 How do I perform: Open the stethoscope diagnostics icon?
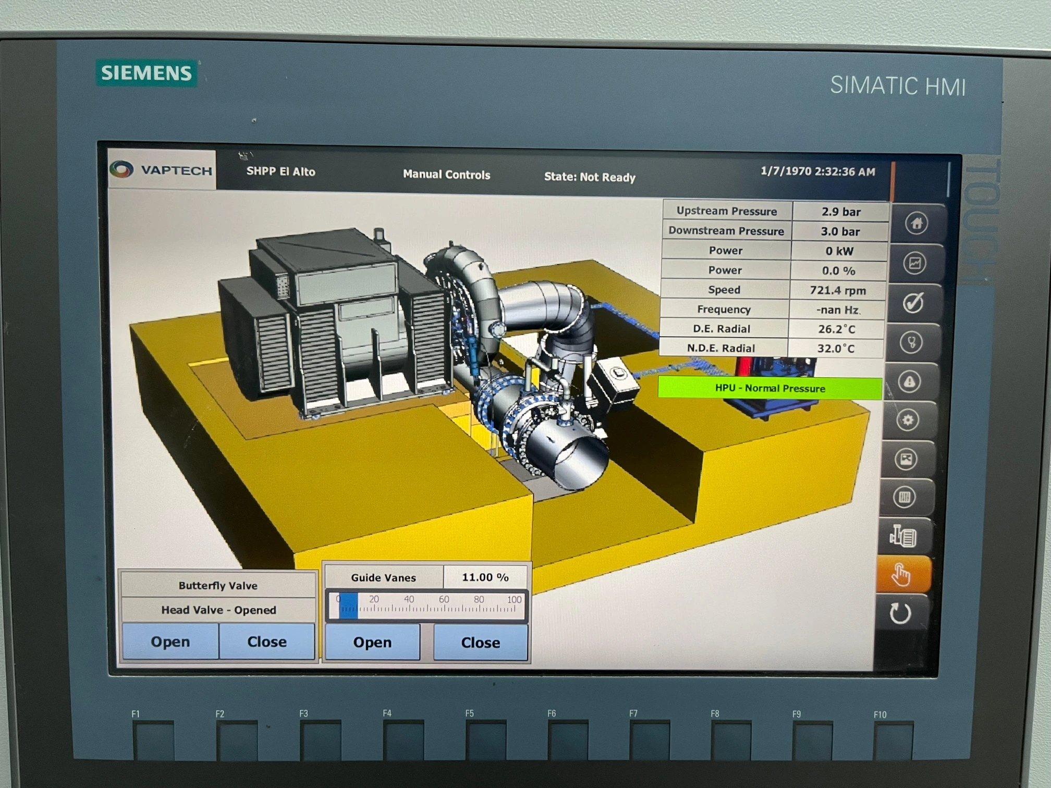(911, 342)
